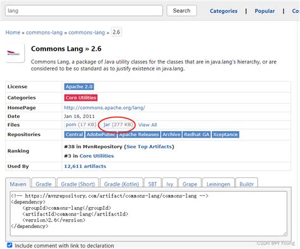Open the Categories navigation link

223,11
